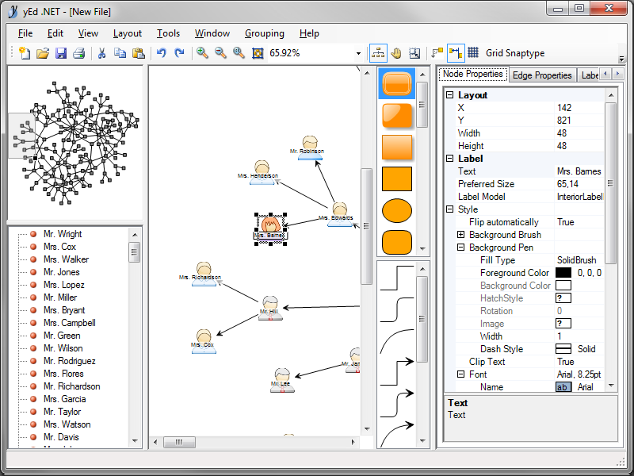The width and height of the screenshot is (634, 476).
Task: Click the black Foreground Color swatch
Action: coord(563,273)
